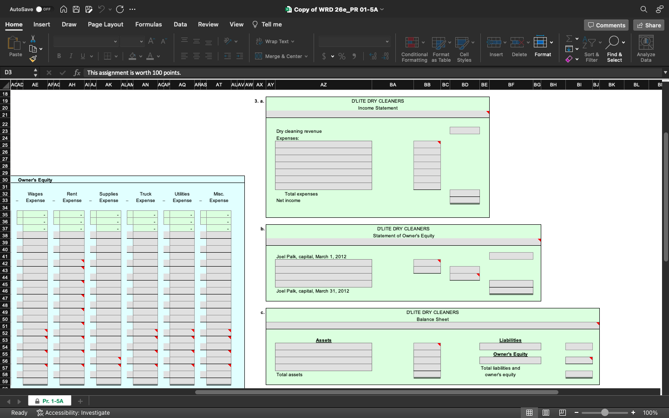Click the Clear eraser icon
The width and height of the screenshot is (669, 418).
click(x=569, y=59)
